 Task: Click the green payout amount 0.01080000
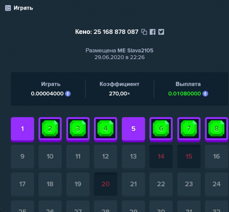(x=185, y=93)
